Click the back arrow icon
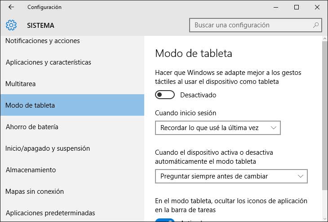 [11, 7]
